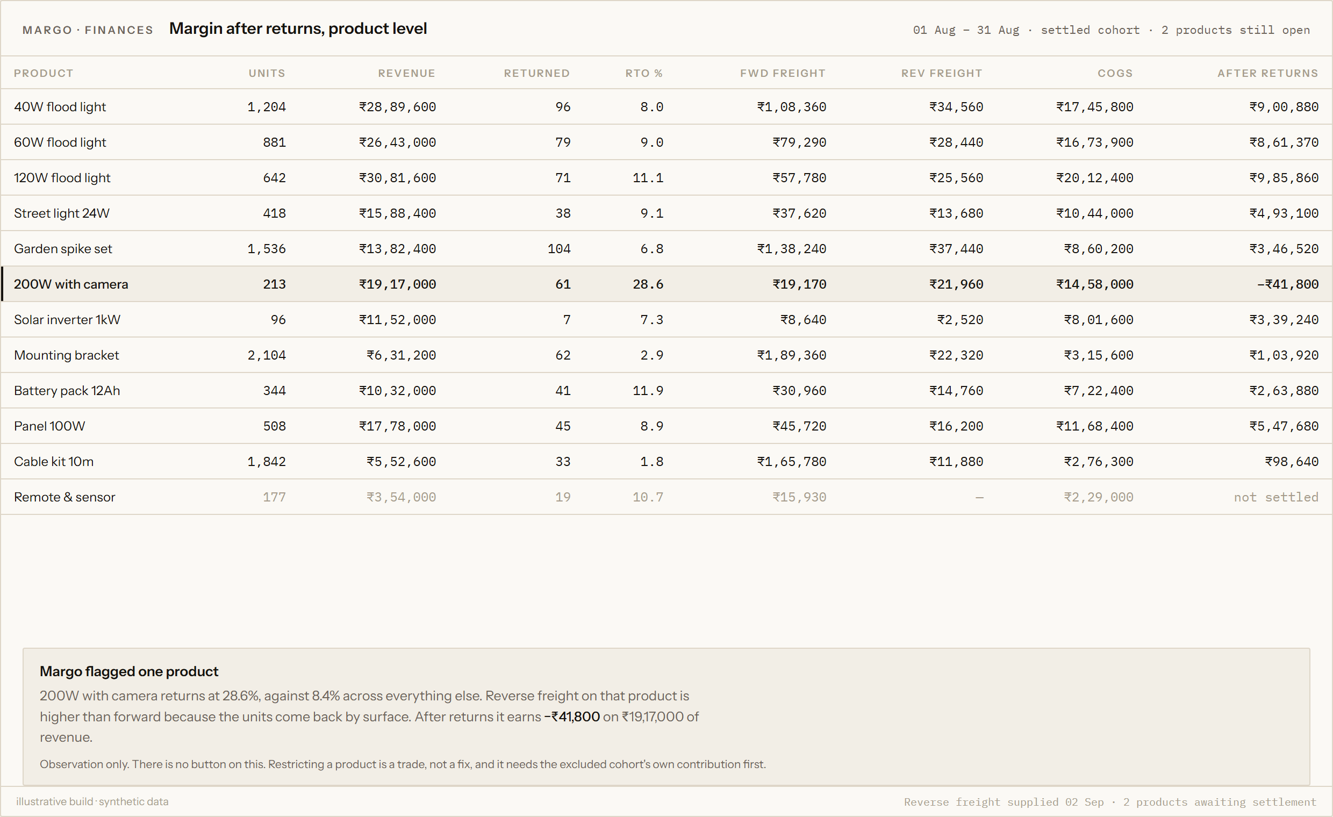The width and height of the screenshot is (1333, 817).
Task: Select the Cable kit 10m row
Action: click(x=666, y=462)
